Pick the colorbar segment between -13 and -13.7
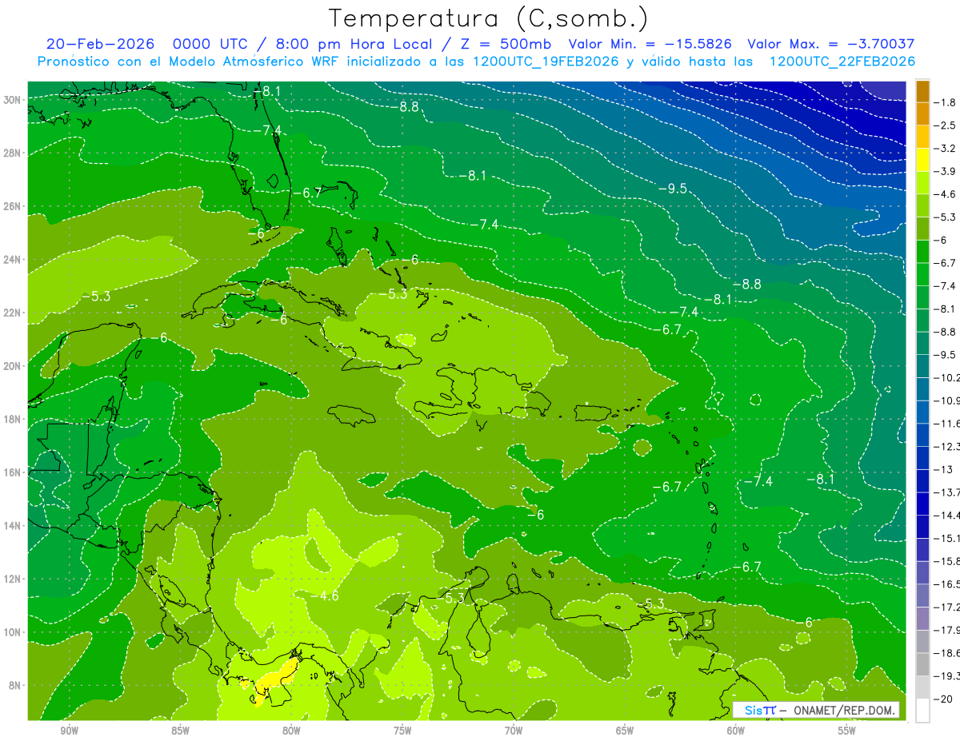The height and width of the screenshot is (741, 960). coord(922,481)
